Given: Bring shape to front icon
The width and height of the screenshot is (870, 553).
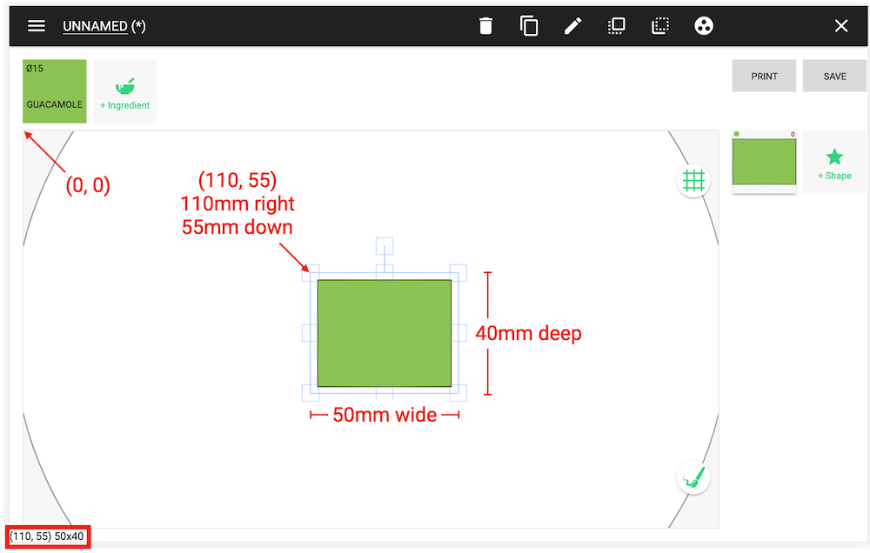Looking at the screenshot, I should point(617,26).
